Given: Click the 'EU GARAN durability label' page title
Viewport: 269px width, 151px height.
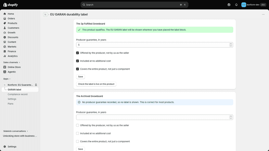Looking at the screenshot, I should pos(69,15).
